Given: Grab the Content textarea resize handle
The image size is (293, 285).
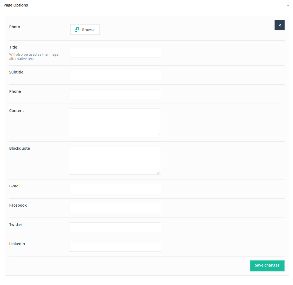Looking at the screenshot, I should 159,135.
